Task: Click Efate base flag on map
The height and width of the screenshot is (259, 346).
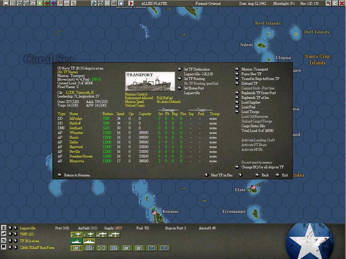Action: tap(253, 187)
